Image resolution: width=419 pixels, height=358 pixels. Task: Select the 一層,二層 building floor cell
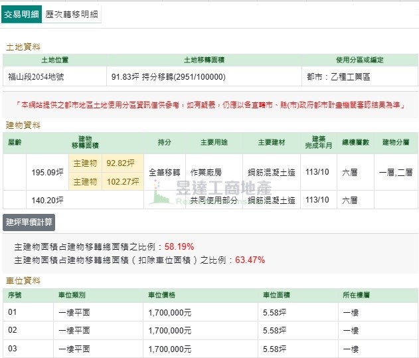(395, 172)
